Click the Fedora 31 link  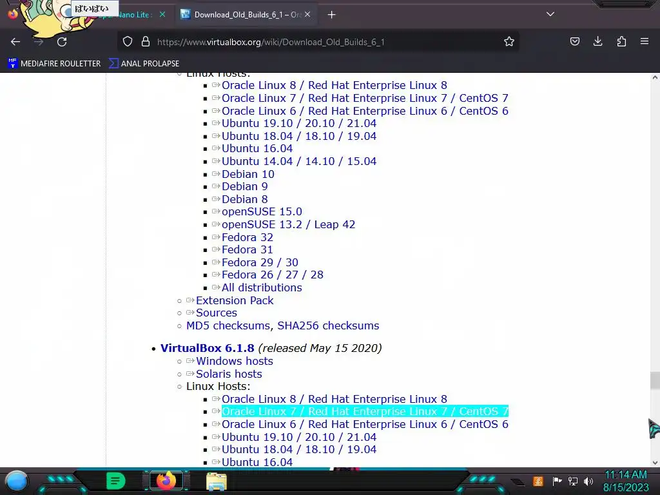click(x=247, y=249)
